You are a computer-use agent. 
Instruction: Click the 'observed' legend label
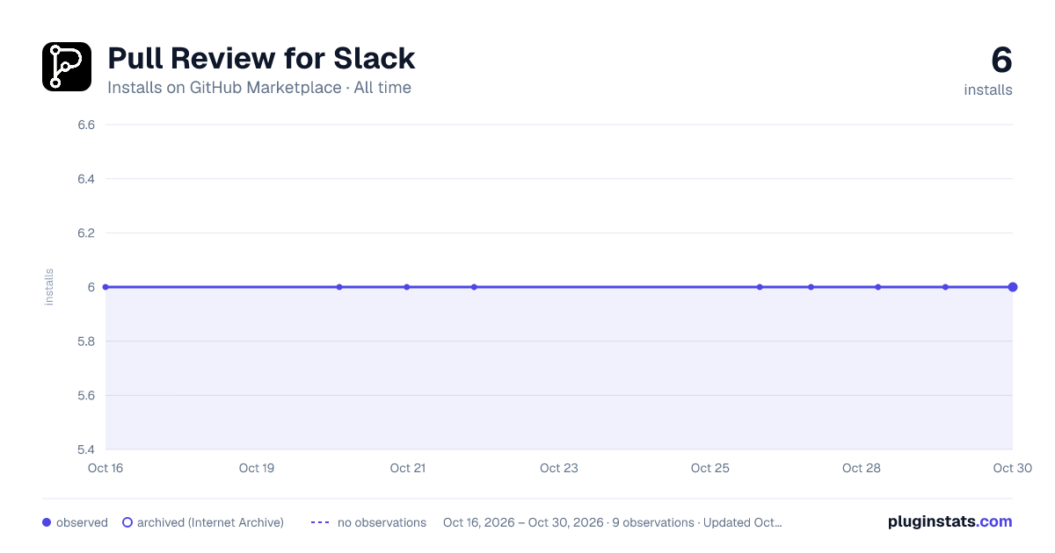[82, 522]
